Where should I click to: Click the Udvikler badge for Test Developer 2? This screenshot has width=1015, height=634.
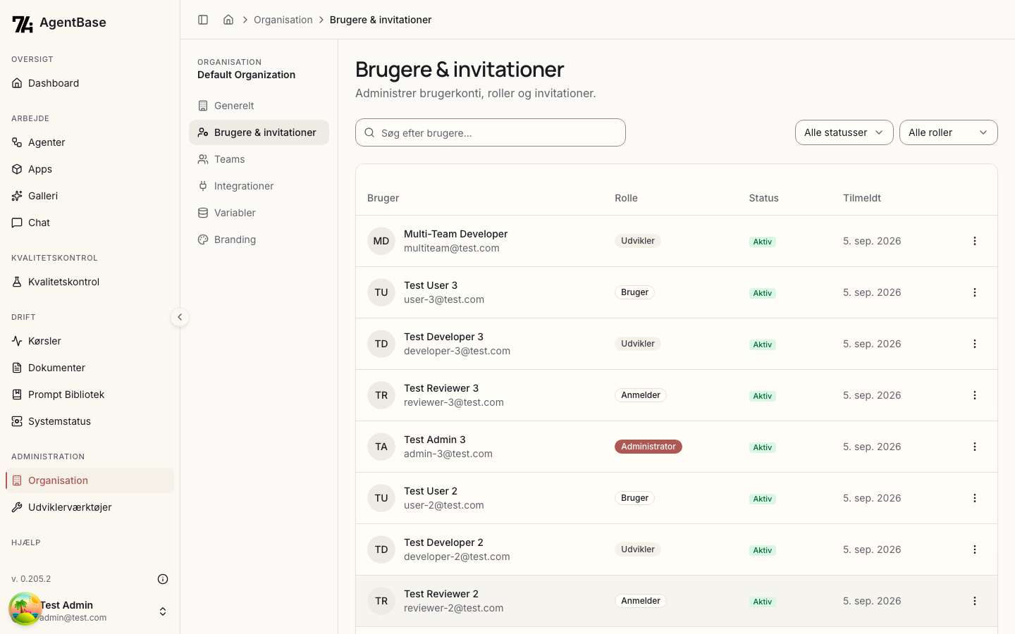tap(638, 549)
